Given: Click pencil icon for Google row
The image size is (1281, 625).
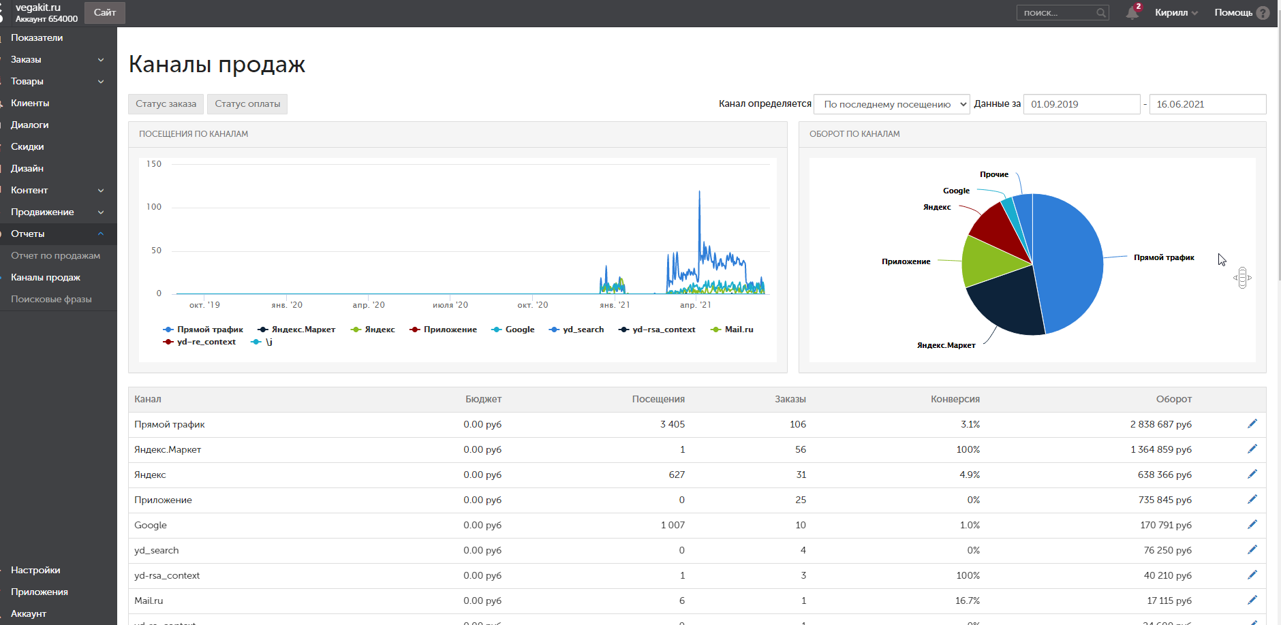Looking at the screenshot, I should point(1252,525).
